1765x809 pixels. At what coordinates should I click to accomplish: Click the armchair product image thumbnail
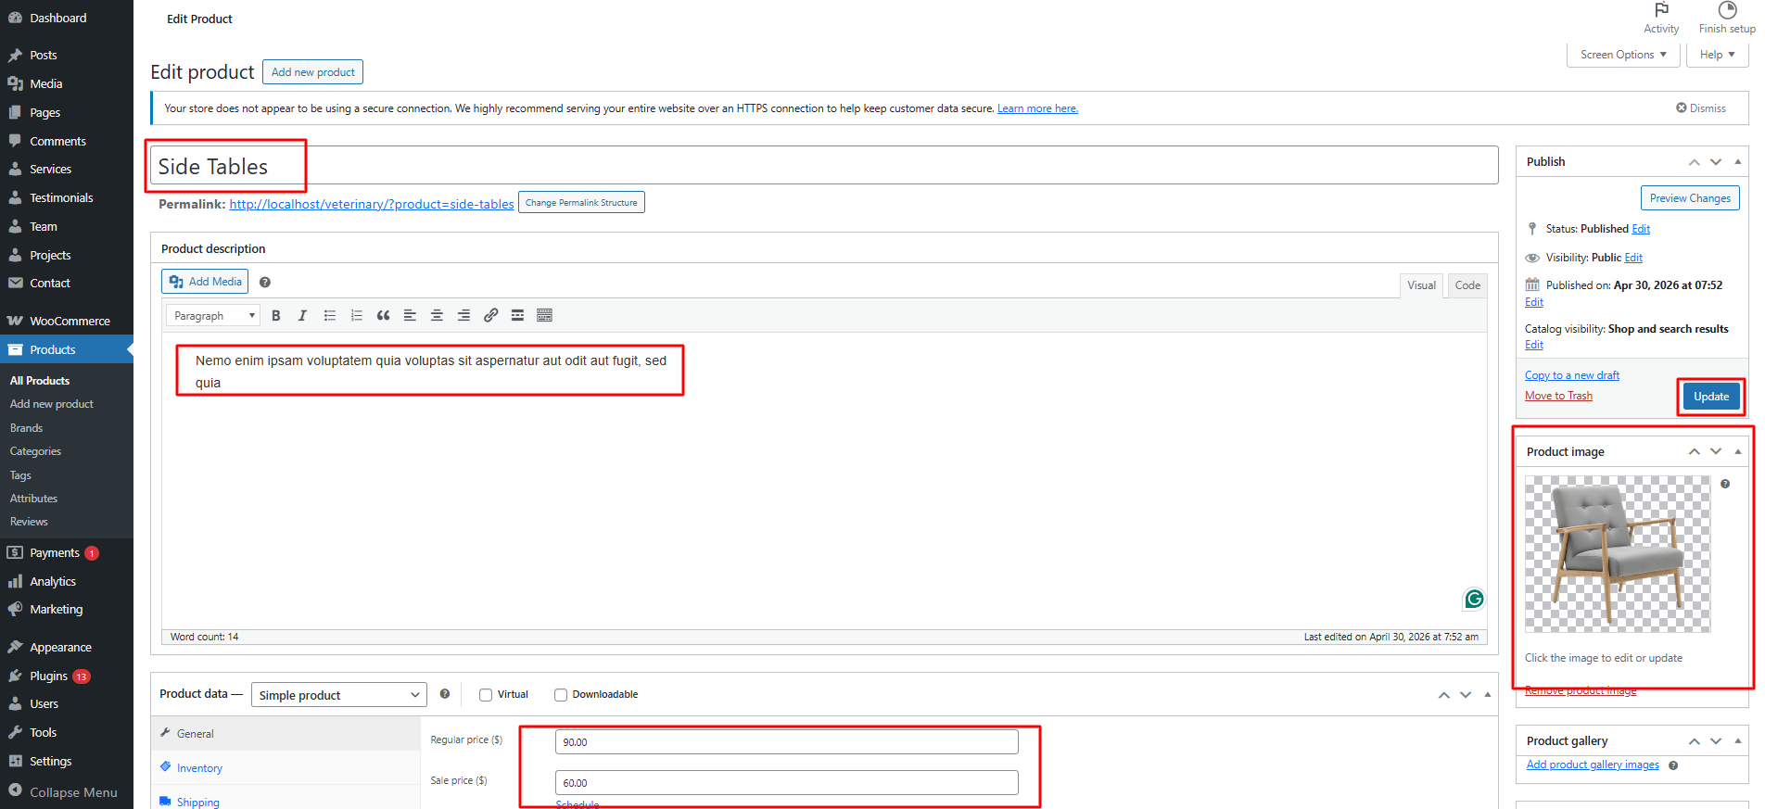point(1618,554)
